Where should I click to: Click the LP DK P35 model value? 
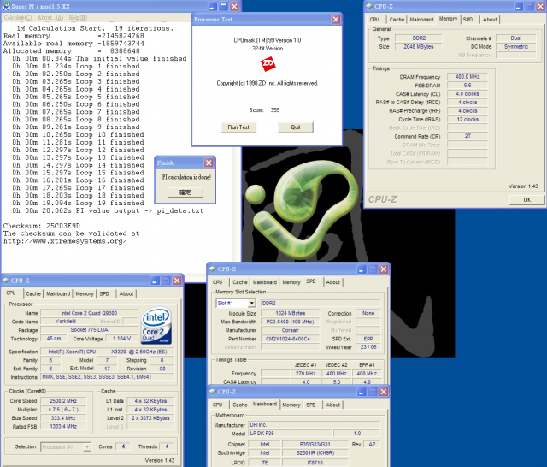pyautogui.click(x=291, y=433)
